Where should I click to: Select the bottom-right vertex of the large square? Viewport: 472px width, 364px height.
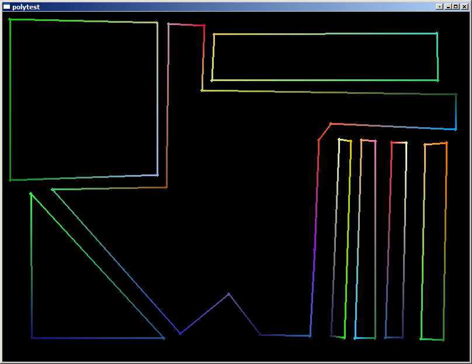click(x=157, y=175)
